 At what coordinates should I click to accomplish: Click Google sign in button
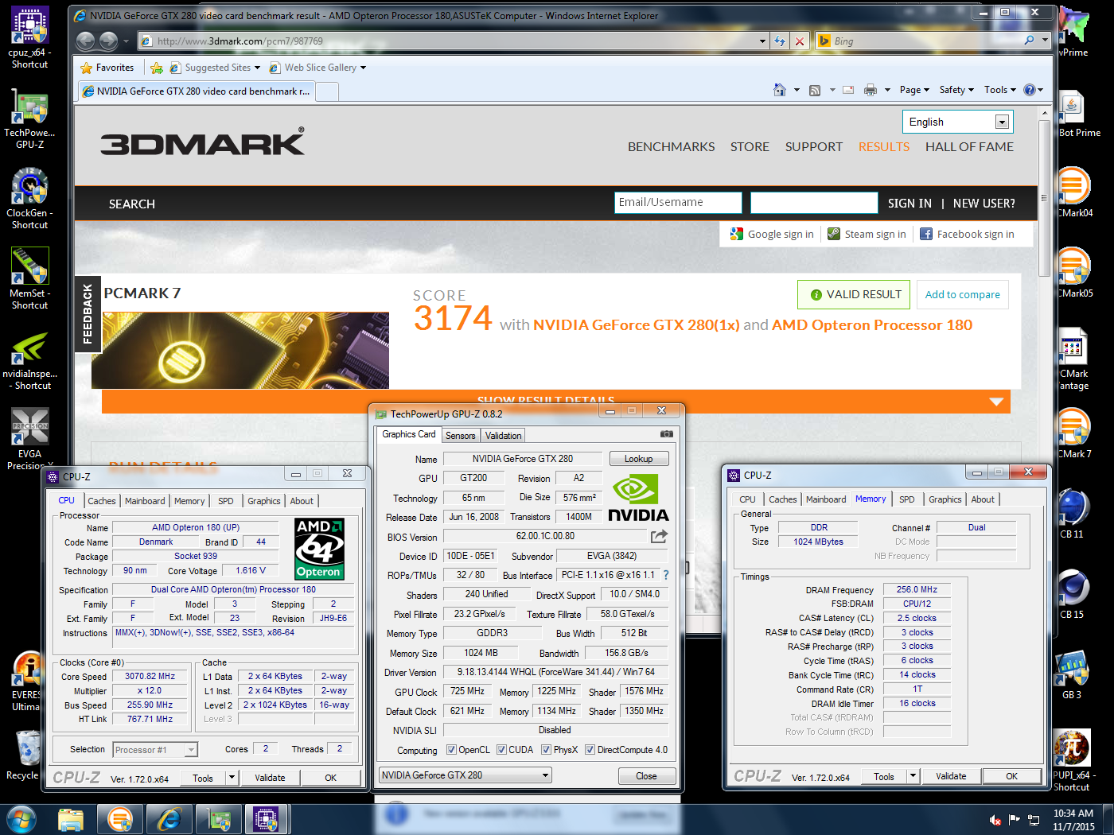(x=772, y=235)
